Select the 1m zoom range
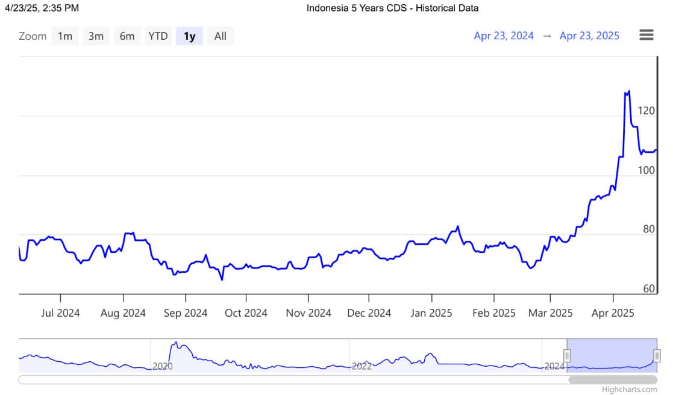673x395 pixels. [x=65, y=36]
